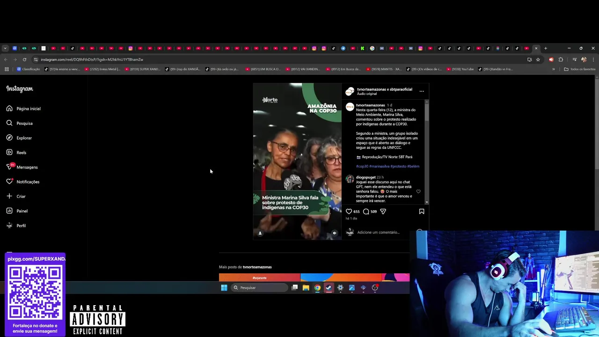
Task: Click Criar to make a new post
Action: [x=16, y=197]
